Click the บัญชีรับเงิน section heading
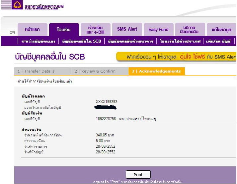The image size is (237, 184). 32,113
